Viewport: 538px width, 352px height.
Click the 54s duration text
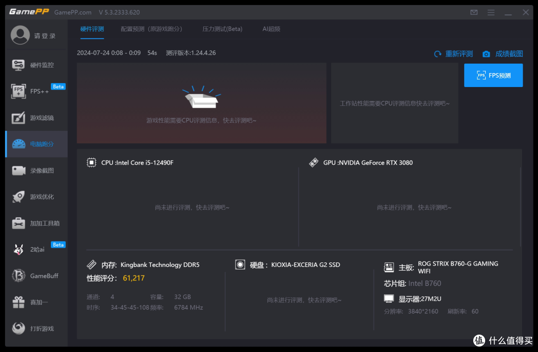152,53
